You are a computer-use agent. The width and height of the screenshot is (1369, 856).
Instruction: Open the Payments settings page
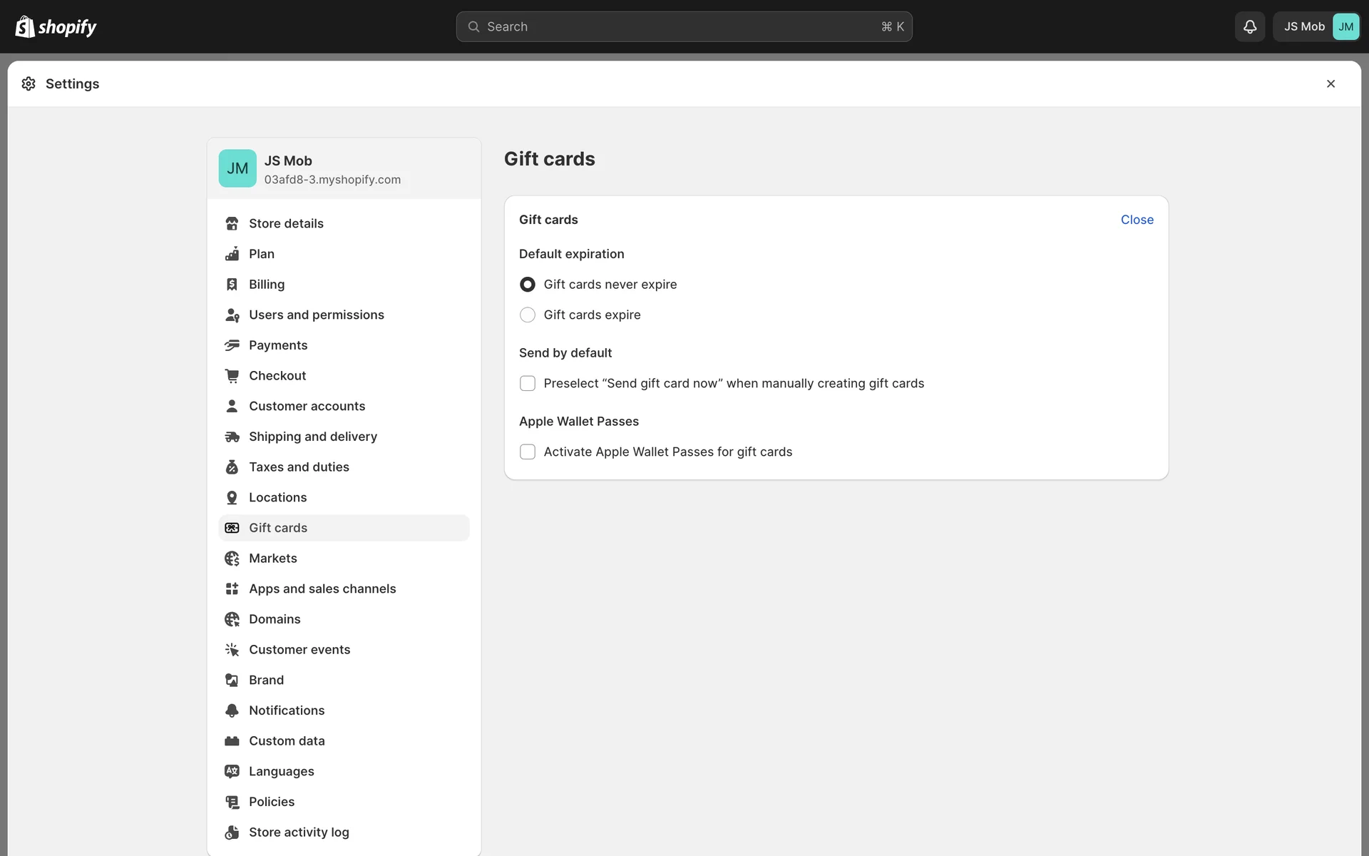click(278, 345)
